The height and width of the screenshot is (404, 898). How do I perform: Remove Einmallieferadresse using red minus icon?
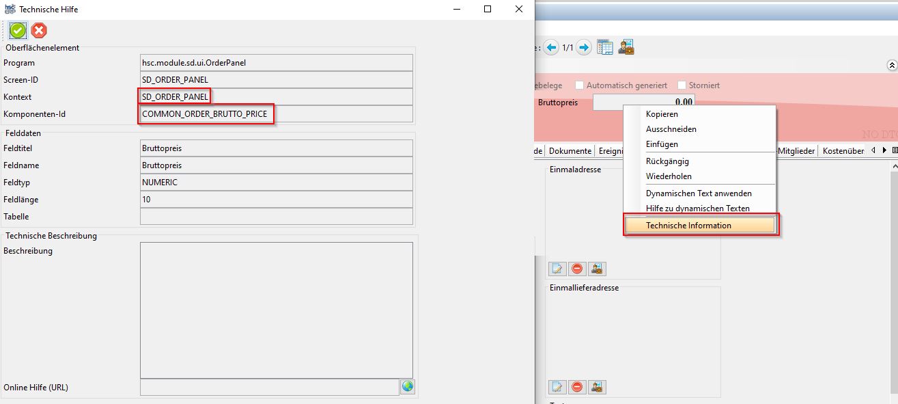pyautogui.click(x=577, y=387)
